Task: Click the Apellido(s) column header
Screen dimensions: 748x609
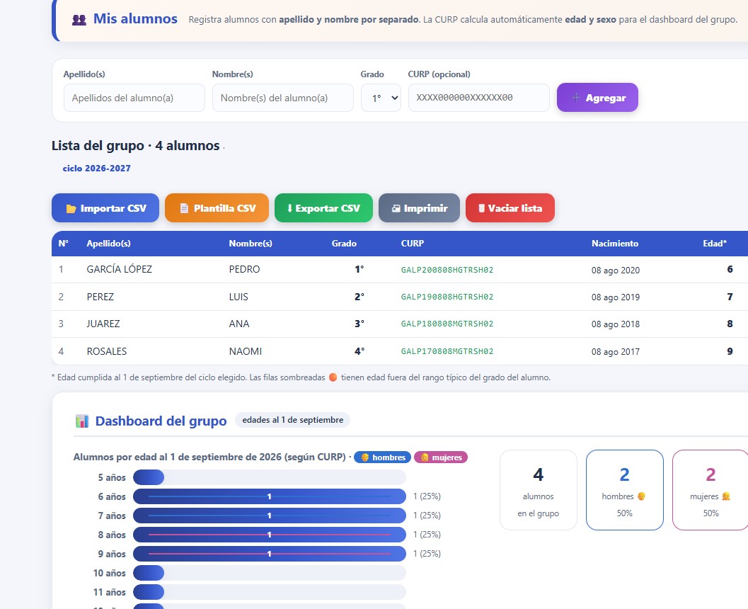Action: pos(108,244)
